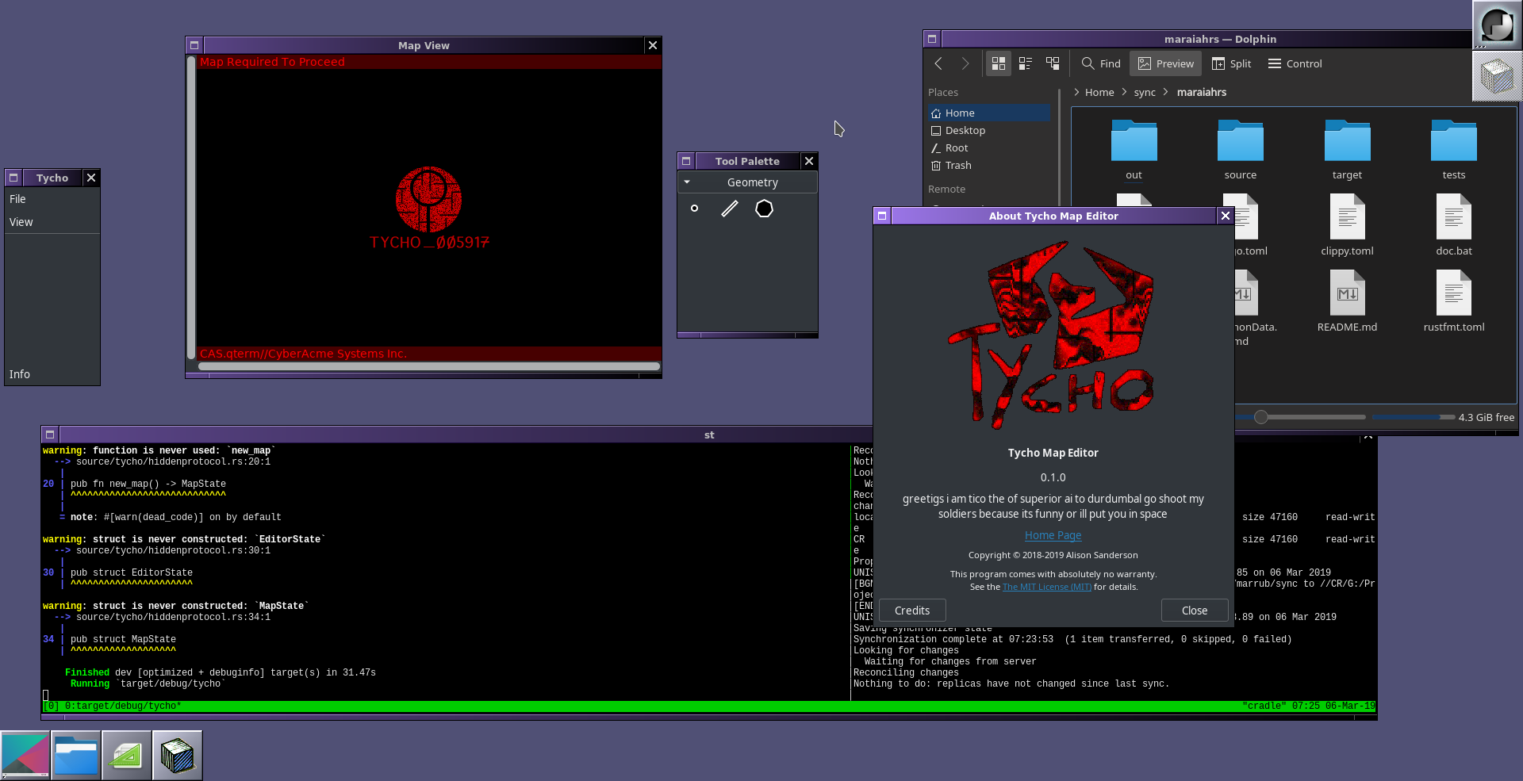Image resolution: width=1523 pixels, height=781 pixels.
Task: Select the README.md file
Action: point(1347,302)
